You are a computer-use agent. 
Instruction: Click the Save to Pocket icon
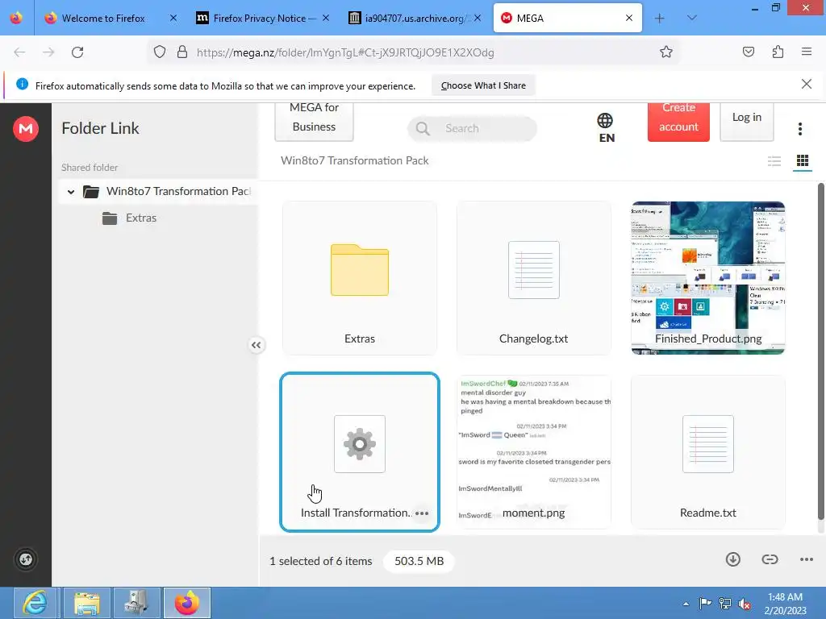748,52
